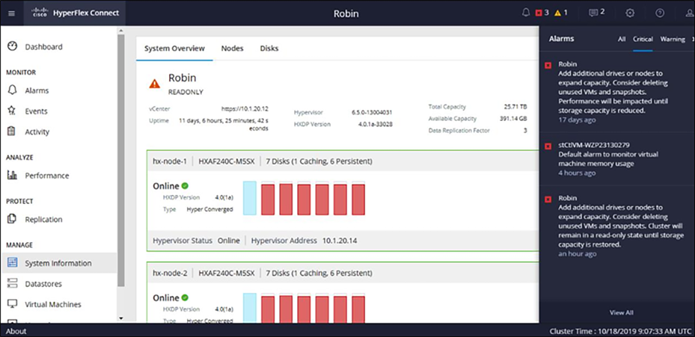Click hx-node-2 green Online status icon
The width and height of the screenshot is (695, 337).
click(x=185, y=297)
